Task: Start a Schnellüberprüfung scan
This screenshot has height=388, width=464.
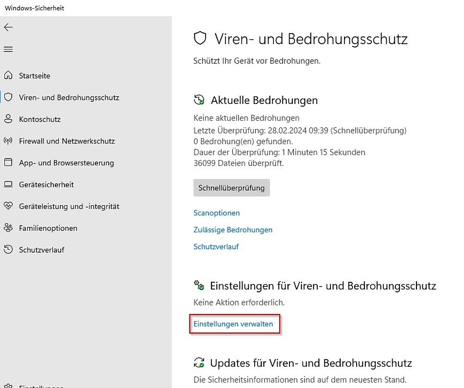Action: 231,188
